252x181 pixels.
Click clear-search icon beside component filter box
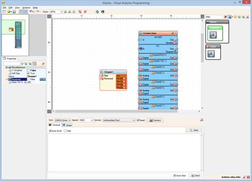tap(226, 17)
